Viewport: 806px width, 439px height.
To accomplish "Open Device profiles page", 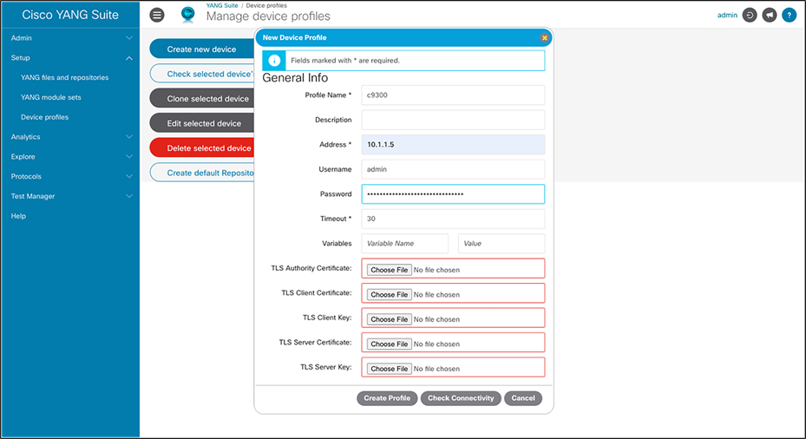I will [x=45, y=117].
